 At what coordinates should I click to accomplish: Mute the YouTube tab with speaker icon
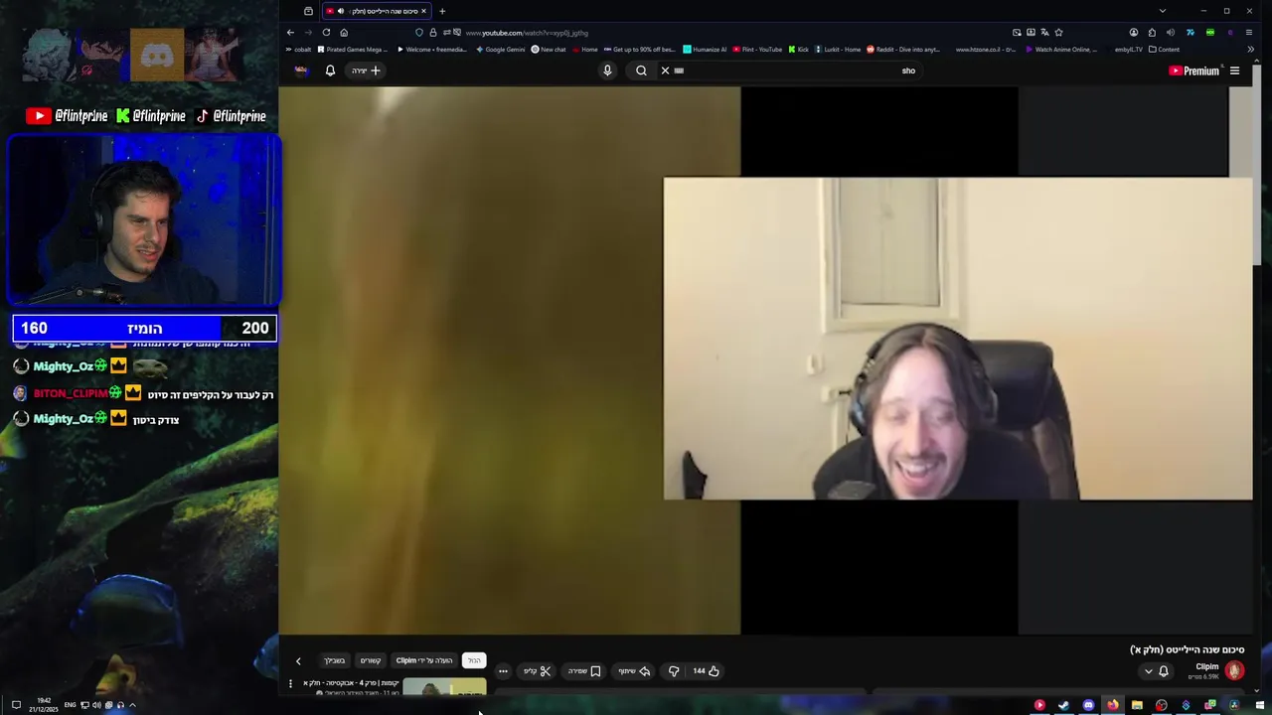pyautogui.click(x=341, y=11)
